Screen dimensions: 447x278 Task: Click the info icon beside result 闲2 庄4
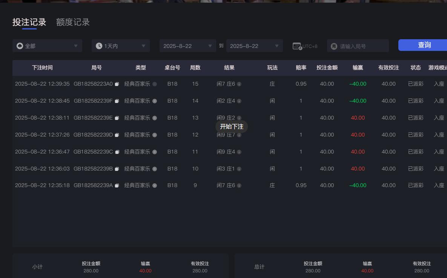[x=239, y=101]
